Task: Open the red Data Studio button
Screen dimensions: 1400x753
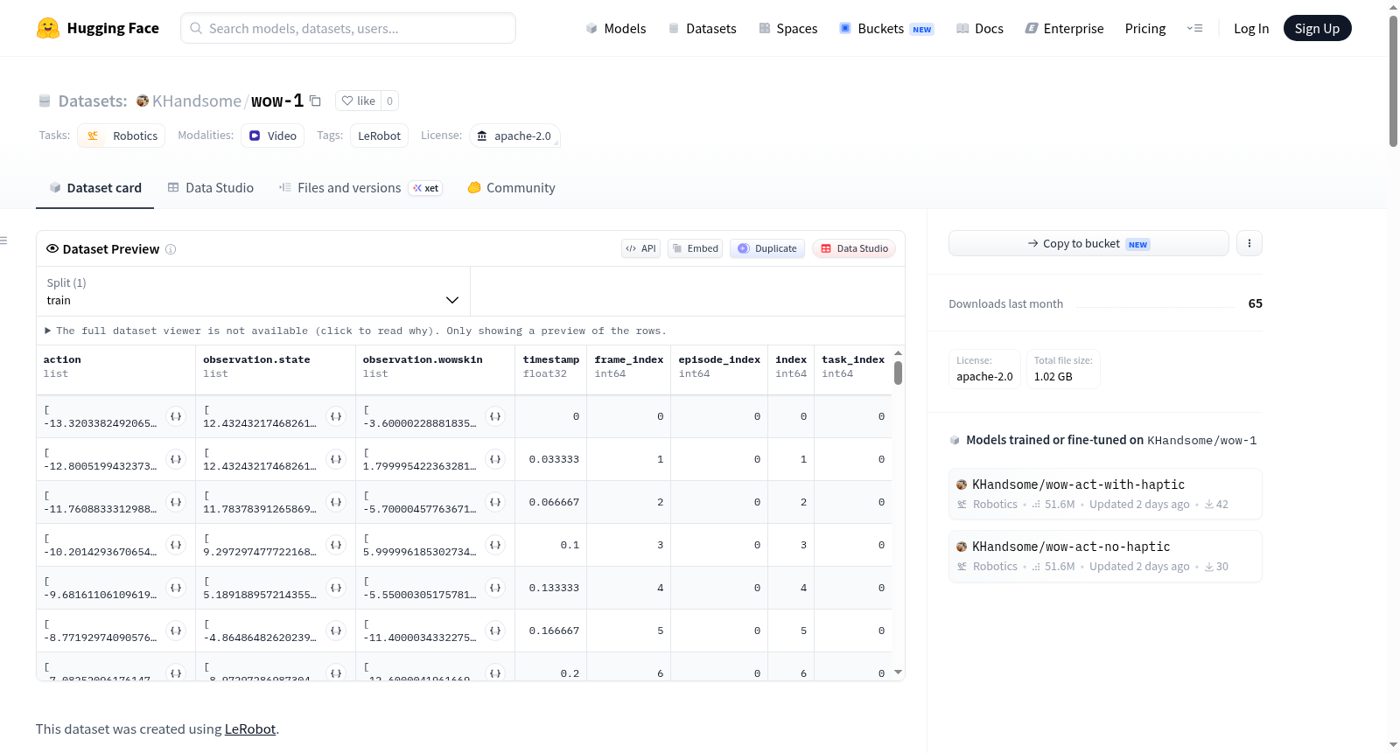Action: tap(854, 248)
